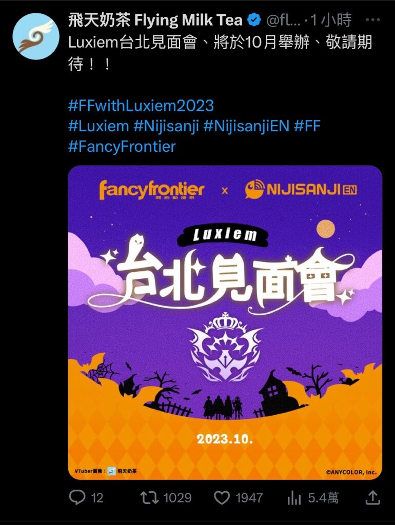The width and height of the screenshot is (395, 525).
Task: Click the 1947 likes count
Action: point(249,498)
